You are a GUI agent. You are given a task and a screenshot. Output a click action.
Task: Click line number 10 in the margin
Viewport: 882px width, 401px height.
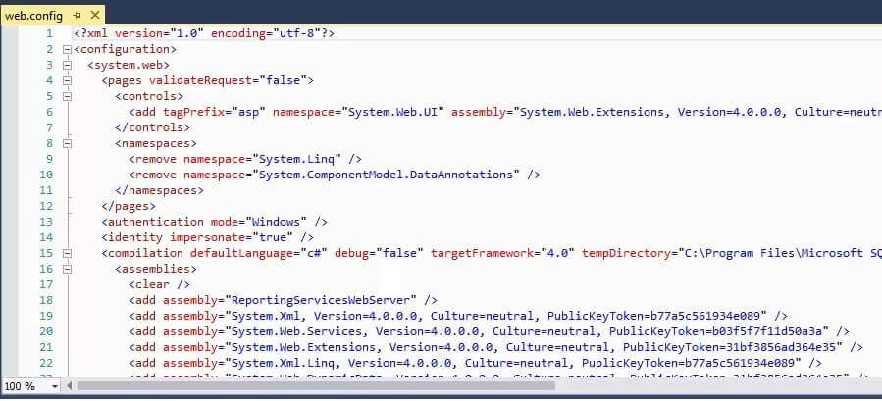click(x=46, y=175)
